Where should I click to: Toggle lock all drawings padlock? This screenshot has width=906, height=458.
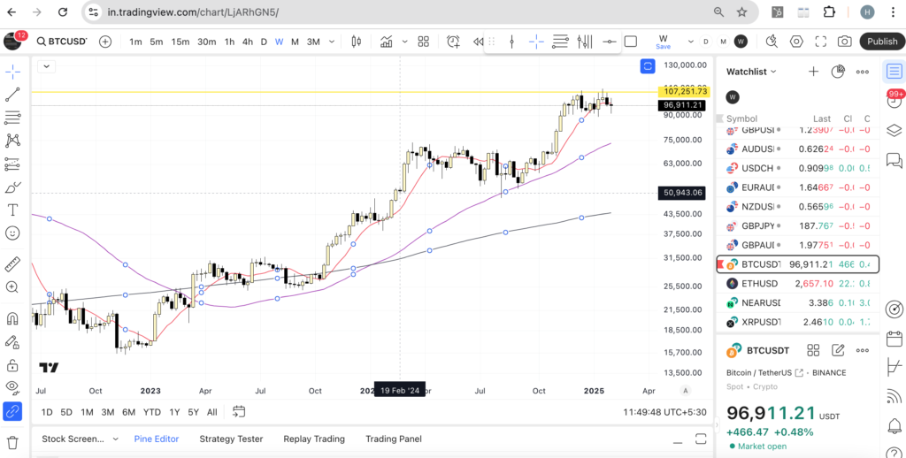click(x=12, y=365)
